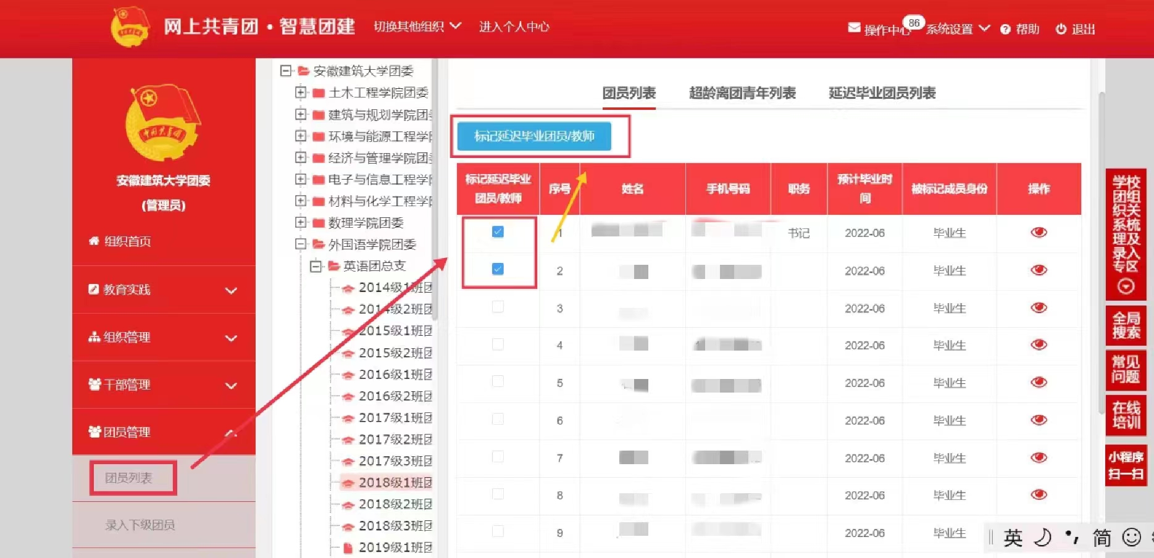This screenshot has height=558, width=1154.
Task: Tick the checkbox for member row 7
Action: click(498, 457)
